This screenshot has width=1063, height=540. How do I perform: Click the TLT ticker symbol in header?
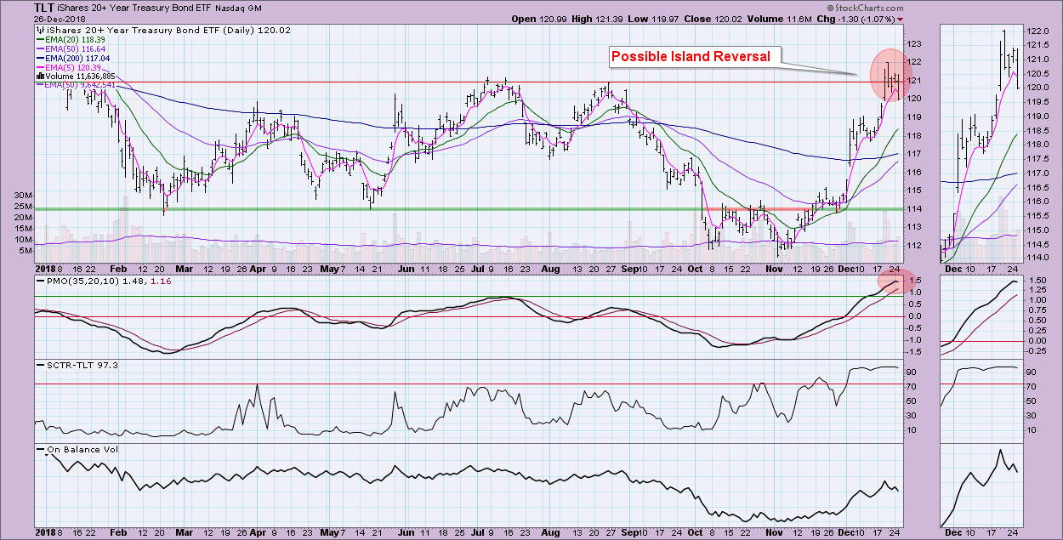tap(46, 8)
